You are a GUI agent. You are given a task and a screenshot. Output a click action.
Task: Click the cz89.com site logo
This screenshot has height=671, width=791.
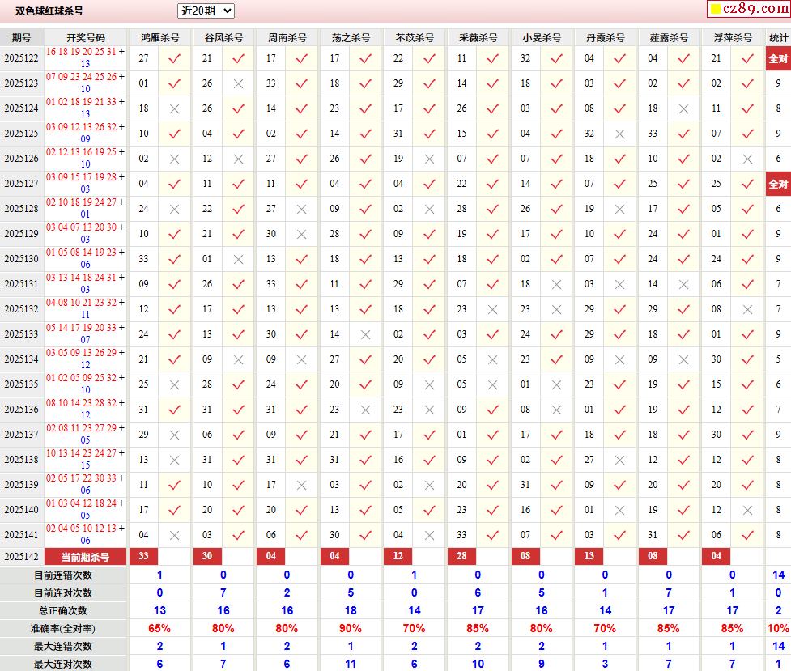point(746,10)
